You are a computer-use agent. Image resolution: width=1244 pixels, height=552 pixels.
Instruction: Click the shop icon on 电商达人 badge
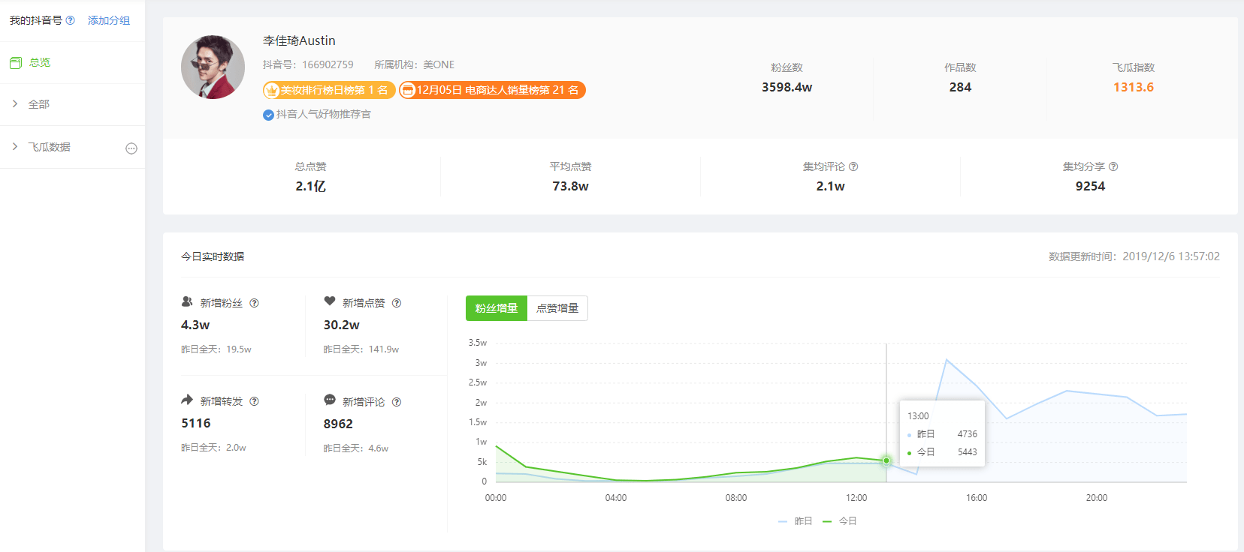[x=408, y=90]
